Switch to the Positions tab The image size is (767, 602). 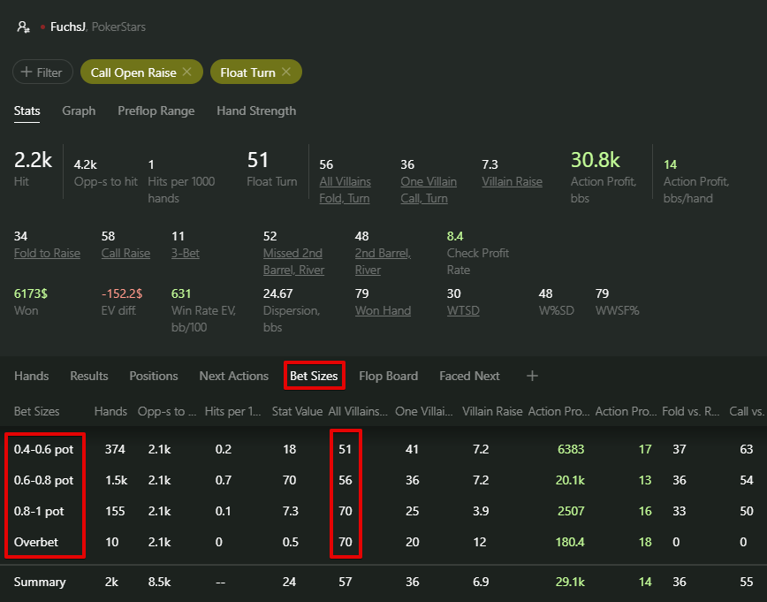(x=154, y=376)
